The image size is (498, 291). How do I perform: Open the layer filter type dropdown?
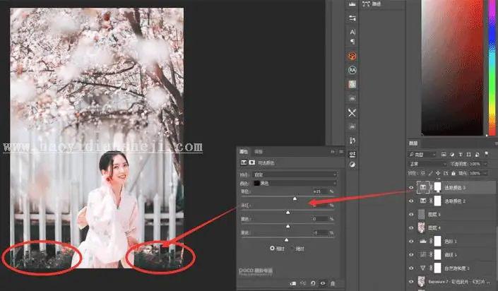pos(422,155)
